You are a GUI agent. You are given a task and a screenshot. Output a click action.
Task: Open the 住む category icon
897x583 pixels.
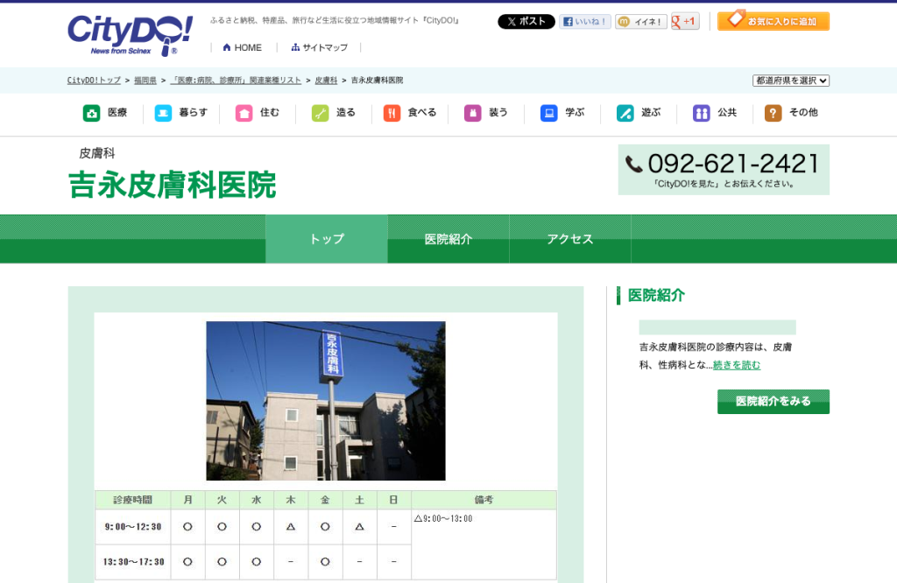pos(244,113)
